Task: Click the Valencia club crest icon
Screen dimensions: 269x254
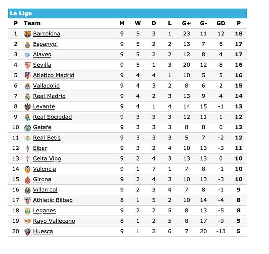Action: tap(28, 169)
